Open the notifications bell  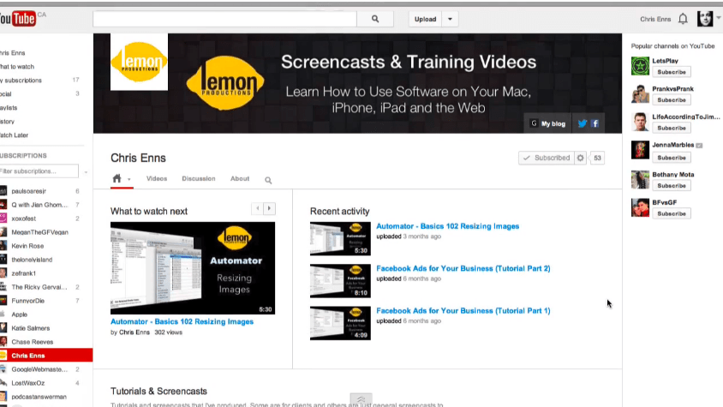(683, 19)
